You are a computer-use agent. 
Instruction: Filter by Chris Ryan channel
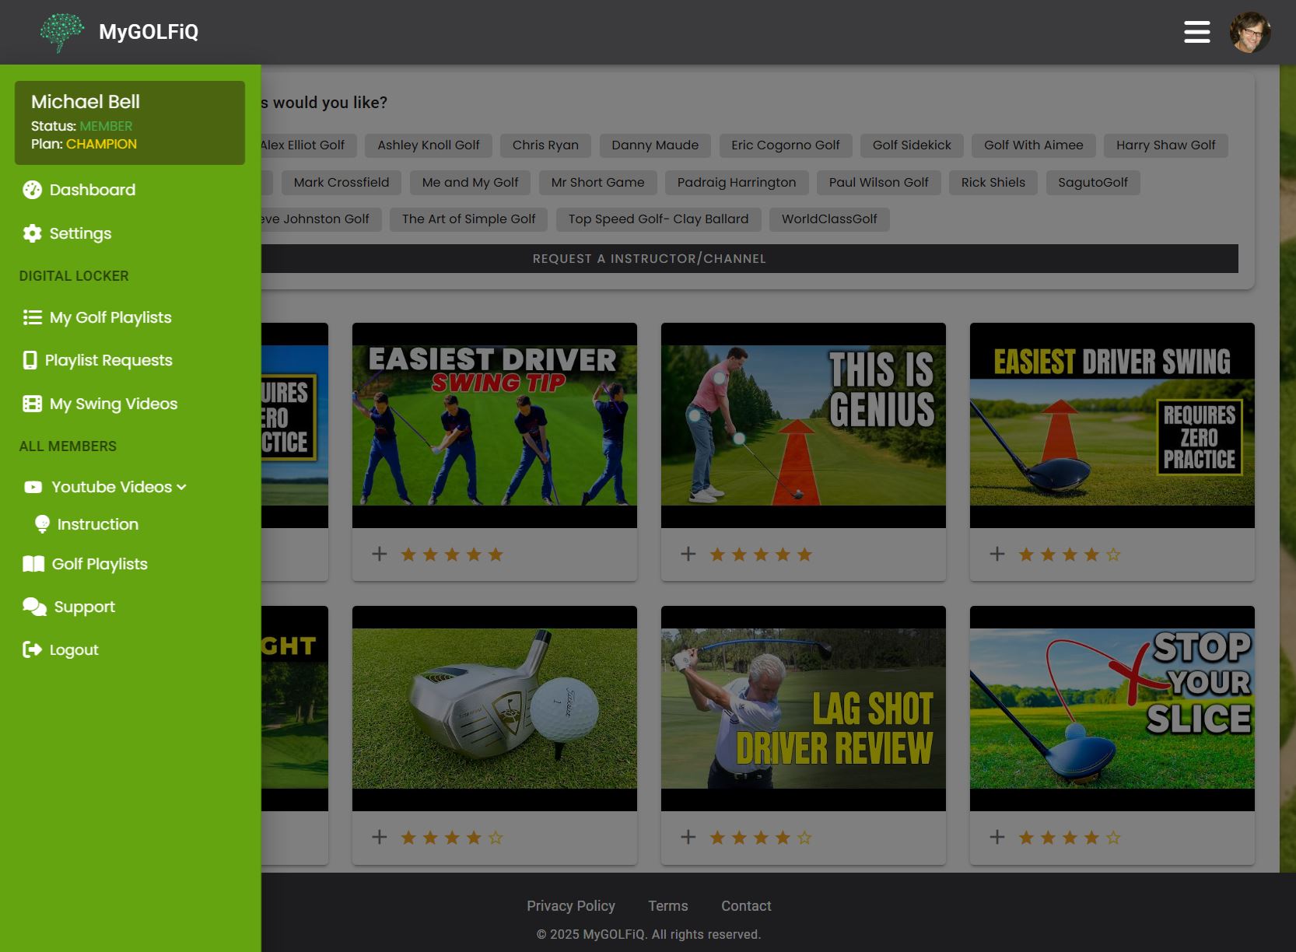point(545,145)
